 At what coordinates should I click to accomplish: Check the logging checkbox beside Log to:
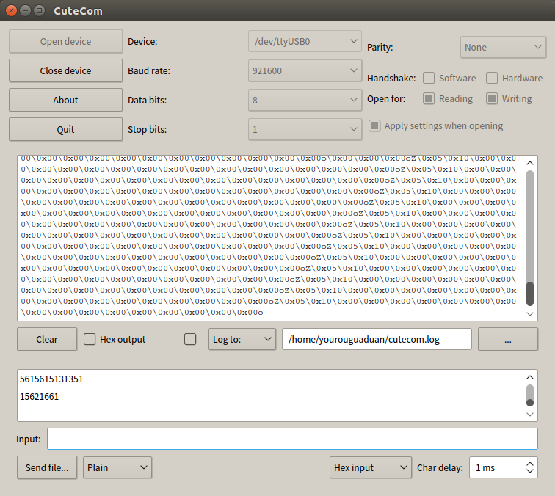(x=190, y=339)
